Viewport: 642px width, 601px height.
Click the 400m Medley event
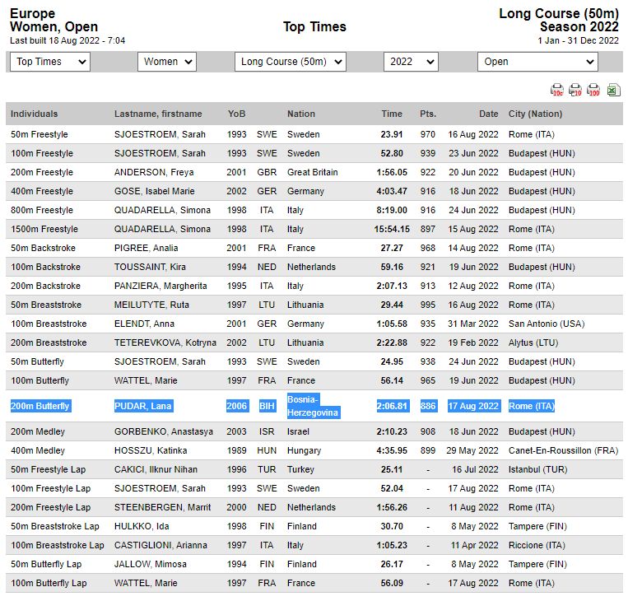pyautogui.click(x=36, y=450)
